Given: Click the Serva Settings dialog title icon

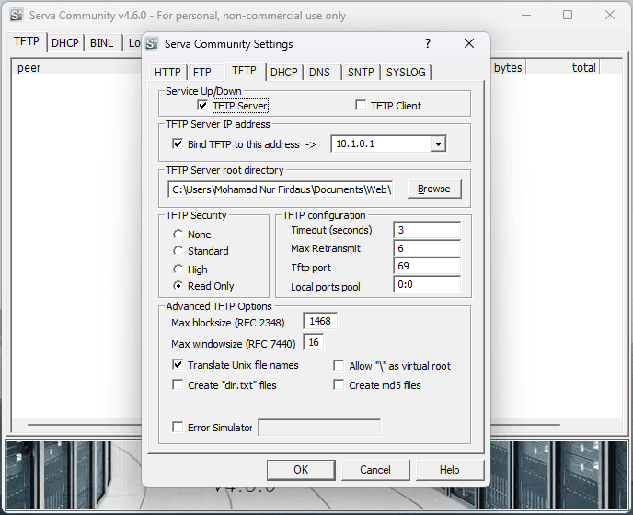Looking at the screenshot, I should (x=153, y=44).
